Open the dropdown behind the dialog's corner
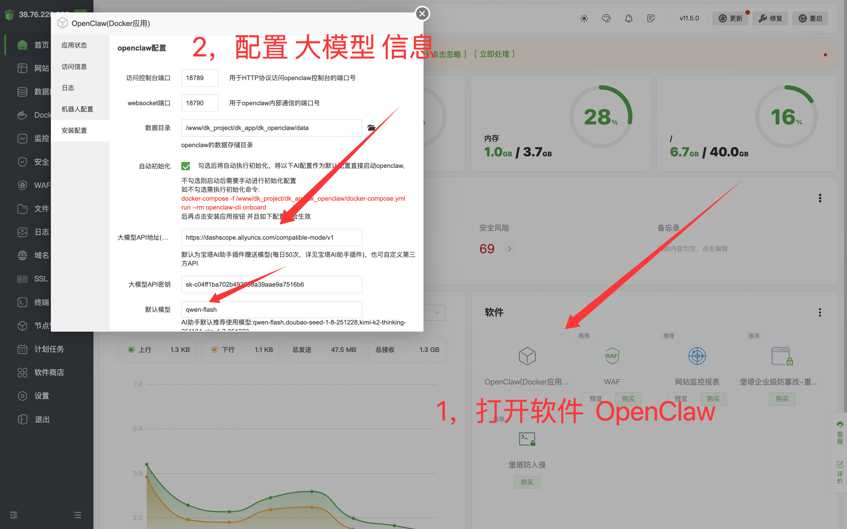This screenshot has width=847, height=529. (437, 312)
